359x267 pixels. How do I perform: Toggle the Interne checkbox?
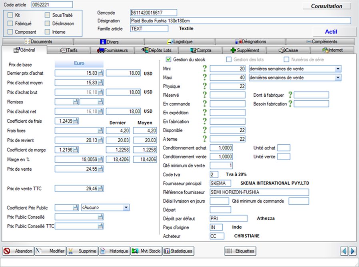tap(48, 32)
